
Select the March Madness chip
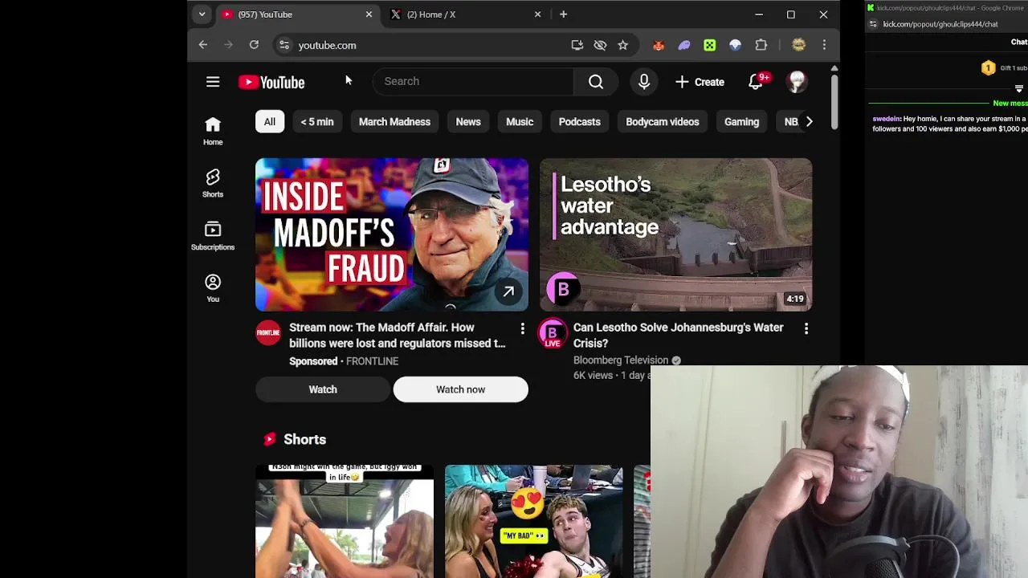[394, 122]
